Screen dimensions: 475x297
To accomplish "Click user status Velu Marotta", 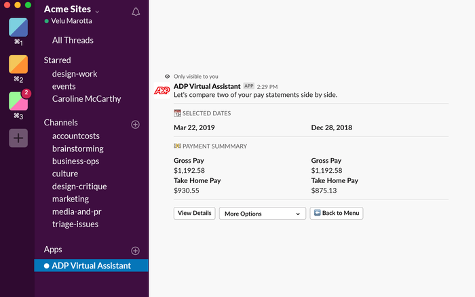I will pos(71,21).
